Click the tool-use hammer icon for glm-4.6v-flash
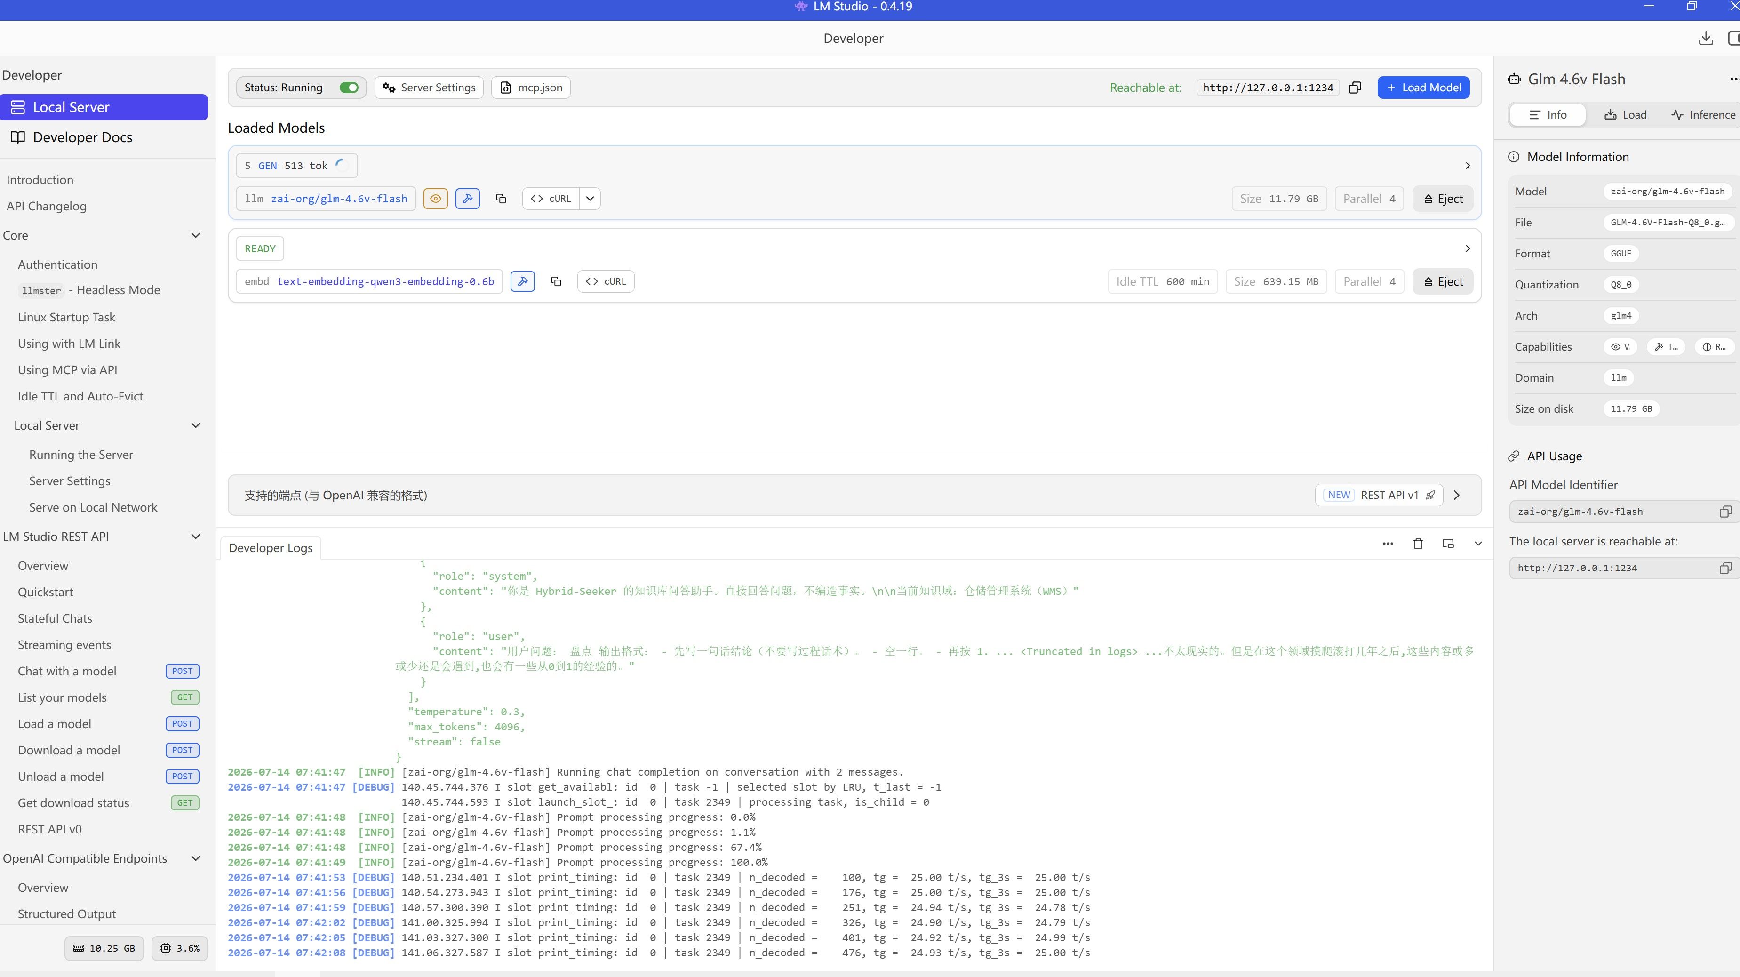The height and width of the screenshot is (977, 1740). coord(467,199)
